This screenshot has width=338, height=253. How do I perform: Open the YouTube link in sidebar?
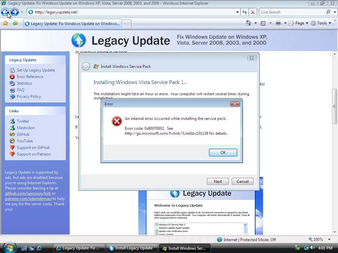[x=25, y=141]
